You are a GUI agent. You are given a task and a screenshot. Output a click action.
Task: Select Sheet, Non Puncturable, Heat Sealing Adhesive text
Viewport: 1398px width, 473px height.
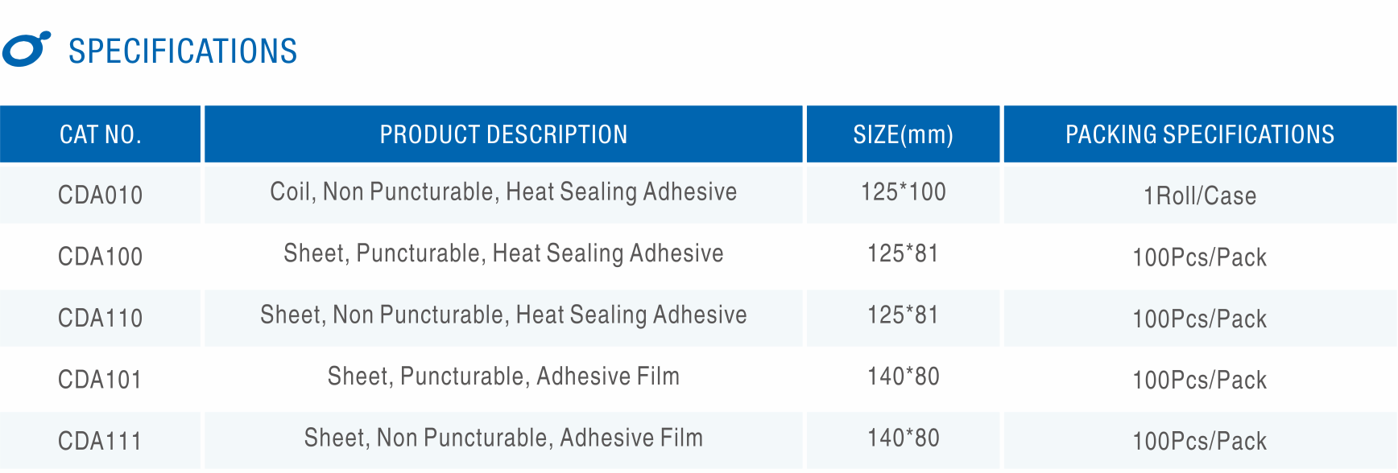(503, 315)
